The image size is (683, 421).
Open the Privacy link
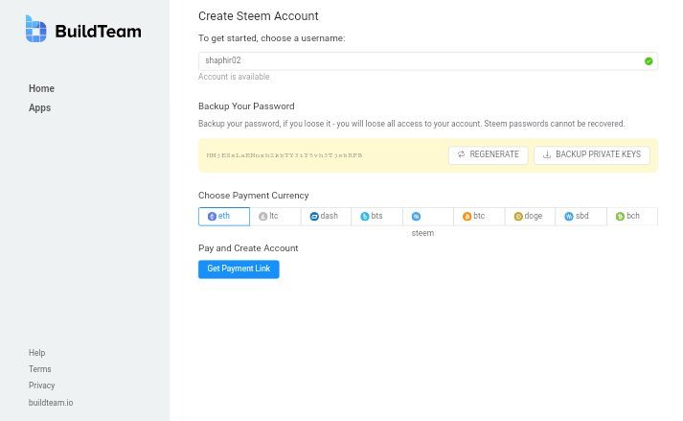(x=42, y=386)
